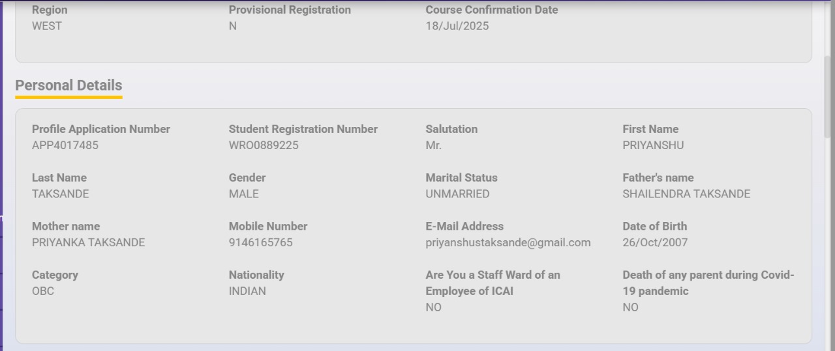Click the Father's name value SHAILENDRA TAKSANDE
Image resolution: width=835 pixels, height=351 pixels.
[686, 193]
